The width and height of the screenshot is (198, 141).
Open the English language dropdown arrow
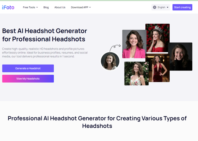(168, 7)
